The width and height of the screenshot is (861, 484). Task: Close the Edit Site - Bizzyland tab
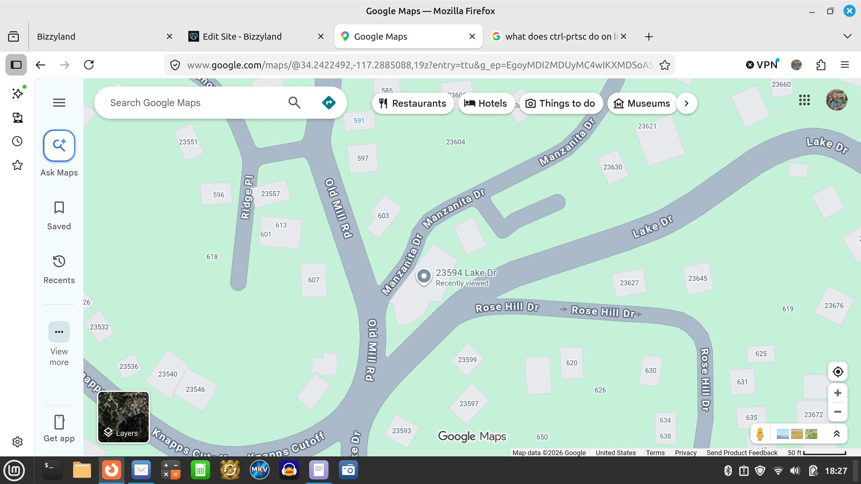(x=321, y=36)
